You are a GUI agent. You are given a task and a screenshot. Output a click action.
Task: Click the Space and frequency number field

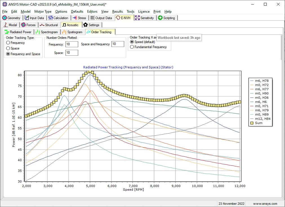[118, 44]
